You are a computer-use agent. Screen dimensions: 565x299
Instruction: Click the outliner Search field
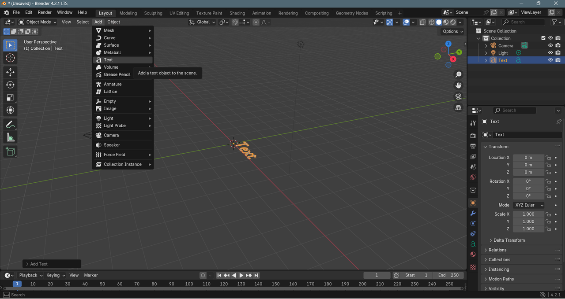tap(524, 22)
